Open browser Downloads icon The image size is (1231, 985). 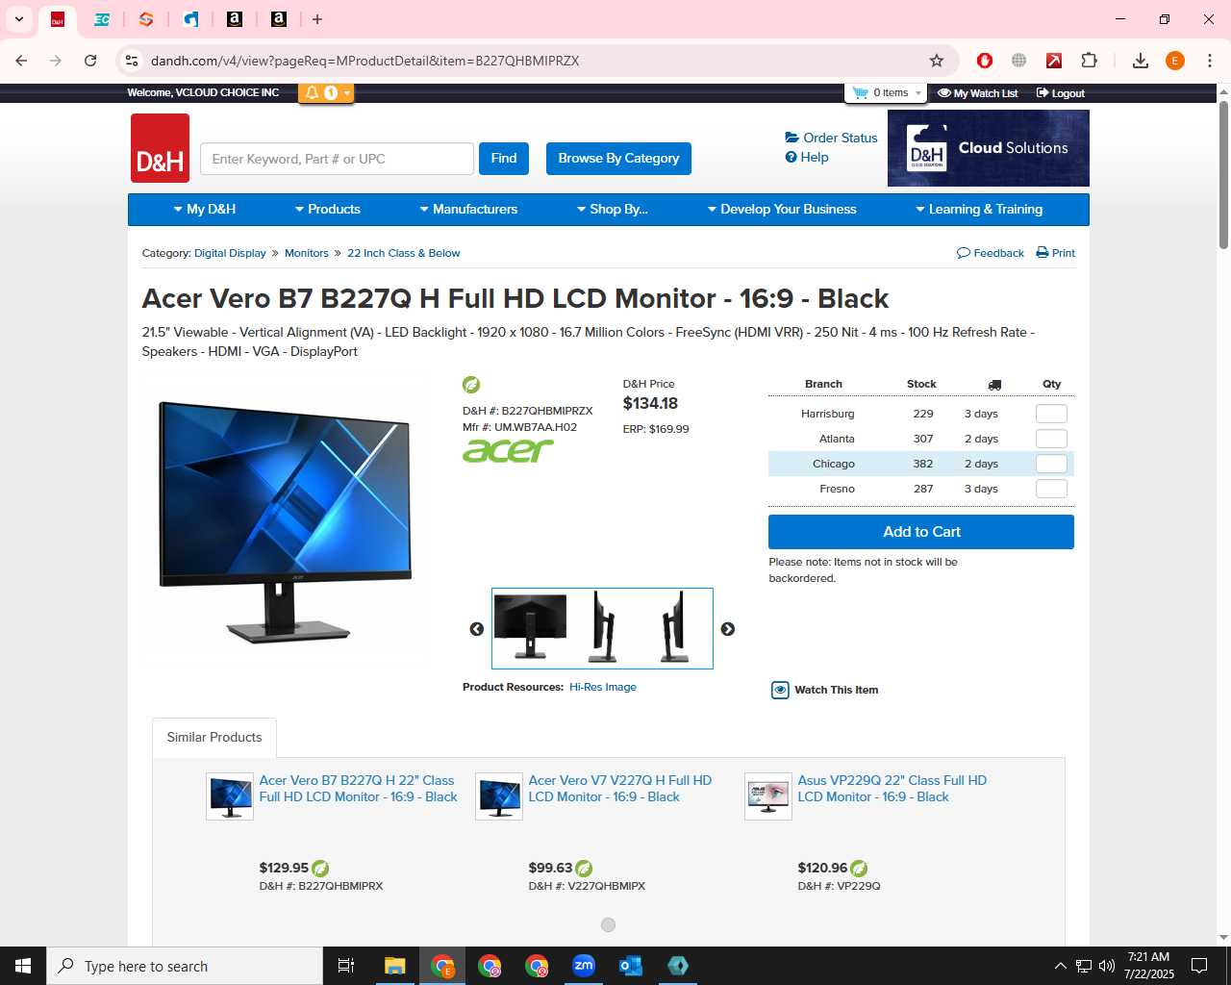click(x=1141, y=61)
